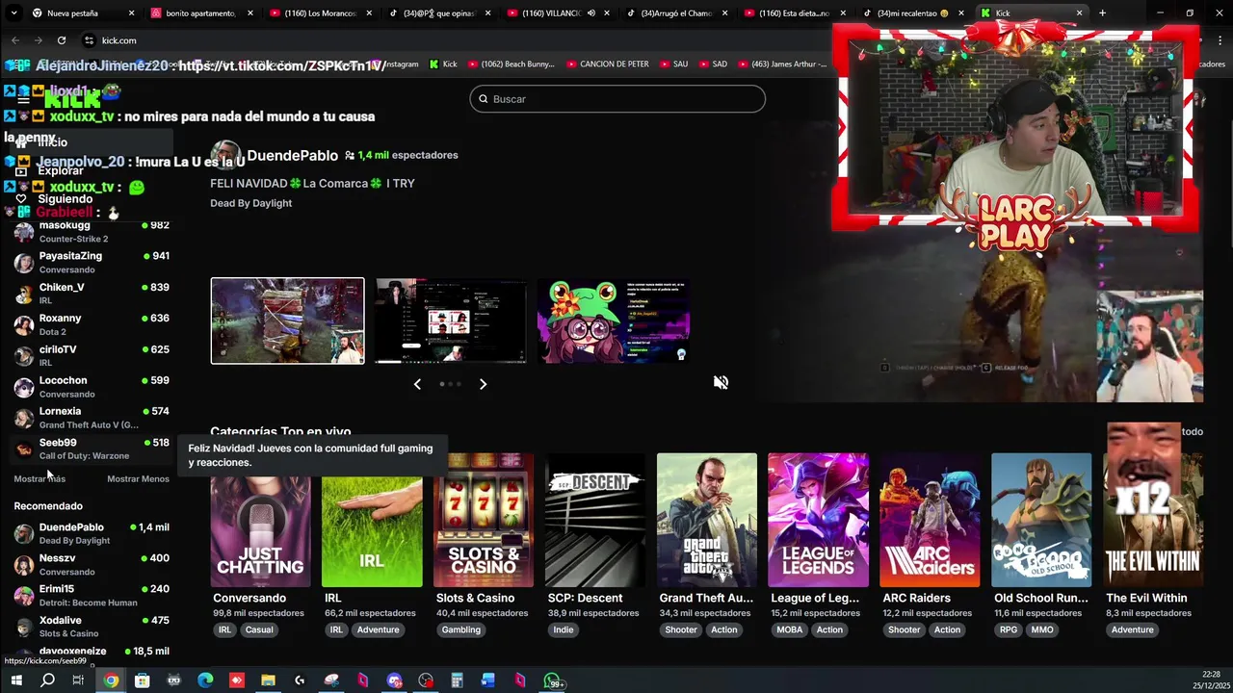Open the James Arthur bookmark

[782, 64]
